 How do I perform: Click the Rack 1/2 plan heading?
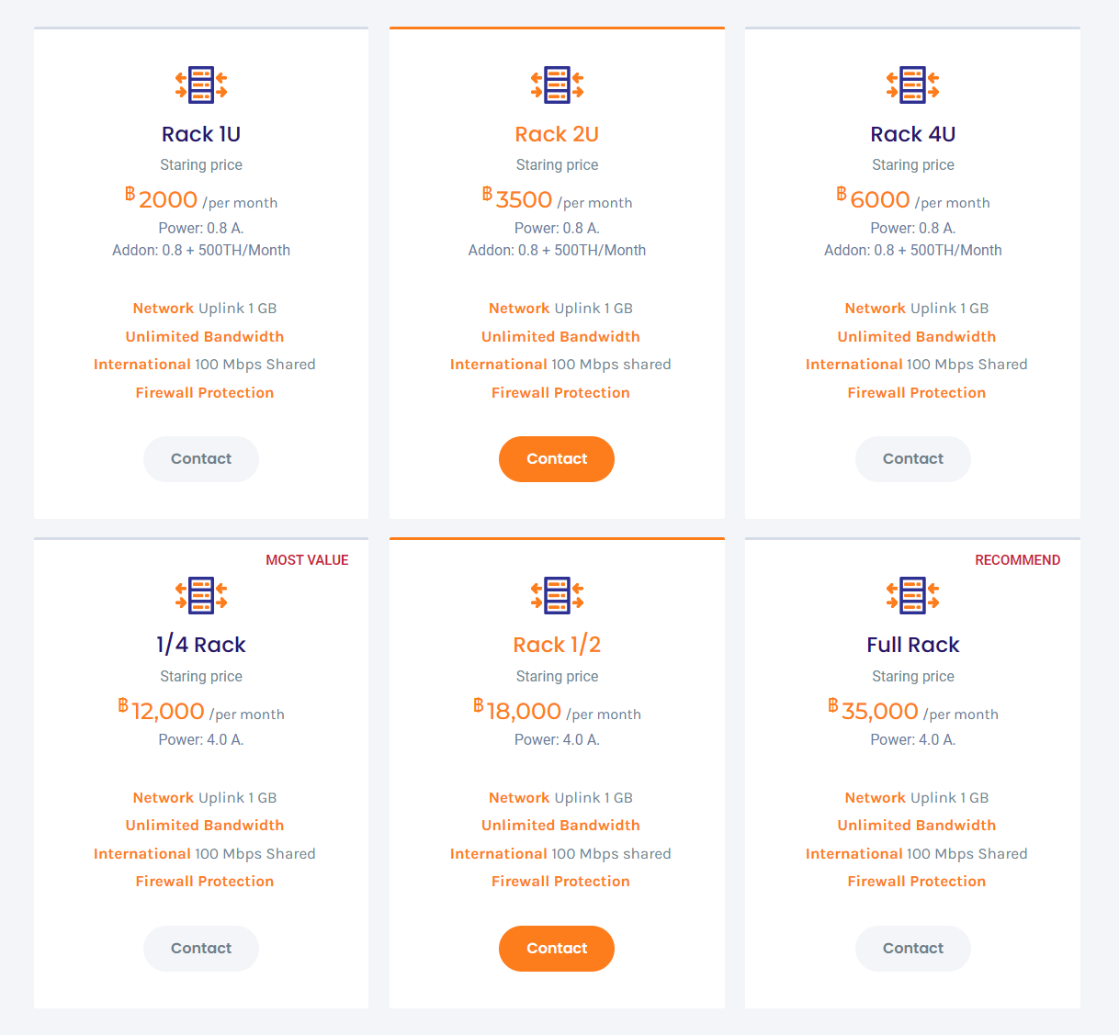557,645
